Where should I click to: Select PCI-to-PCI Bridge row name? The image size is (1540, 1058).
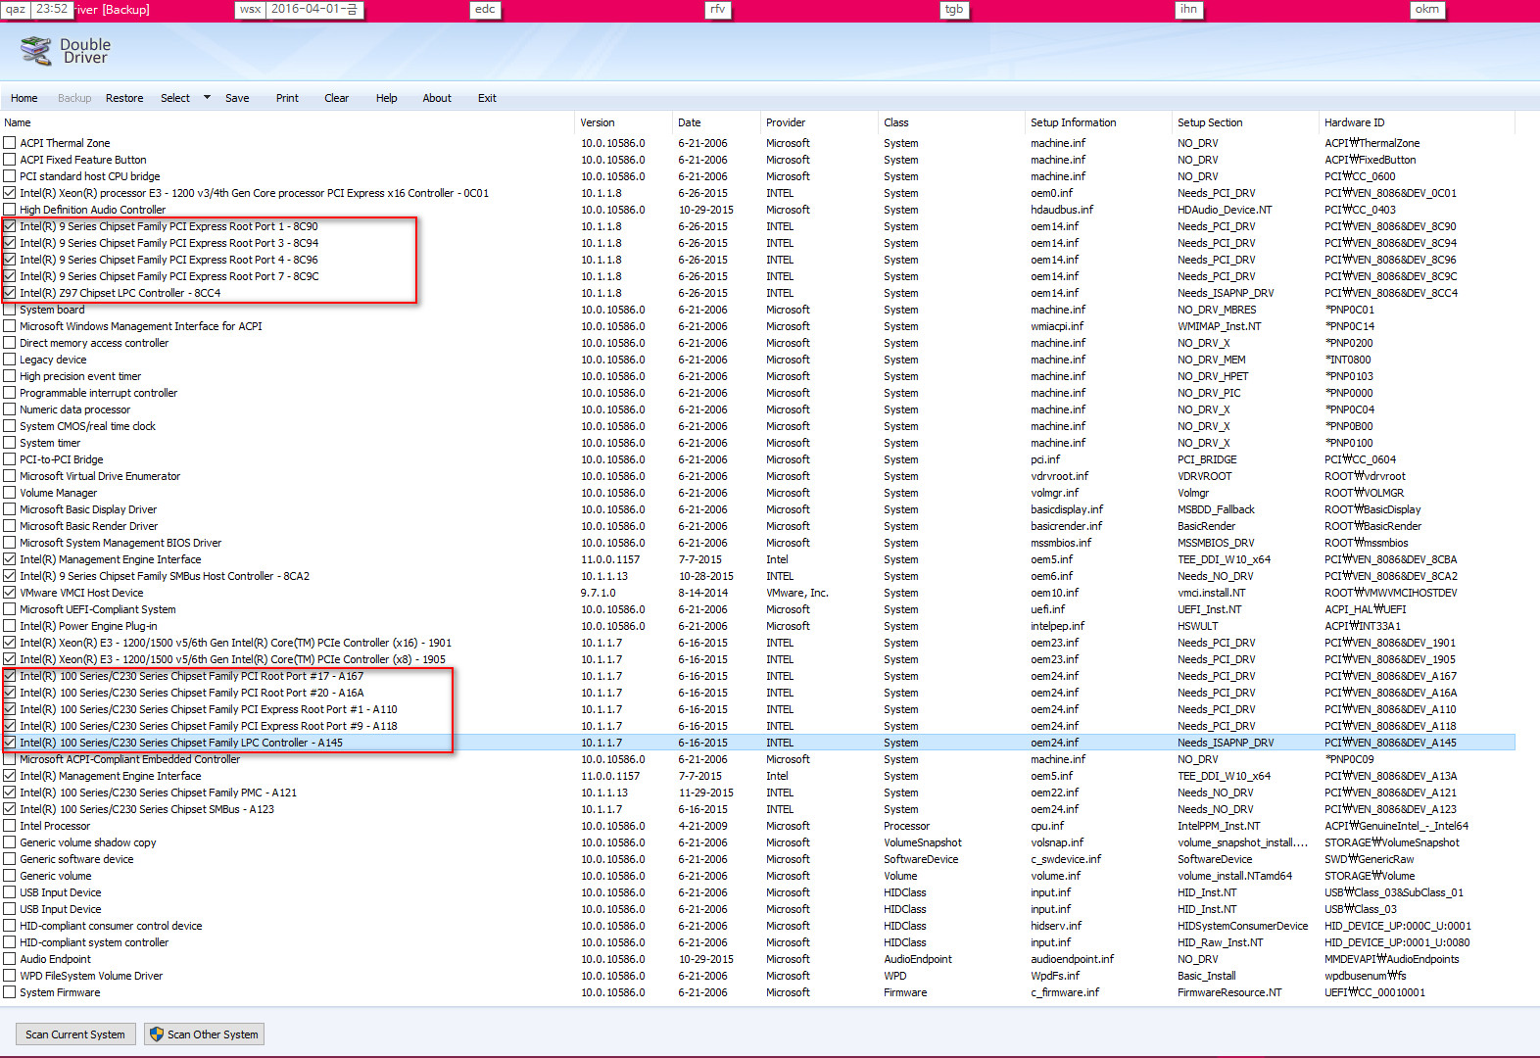[62, 459]
